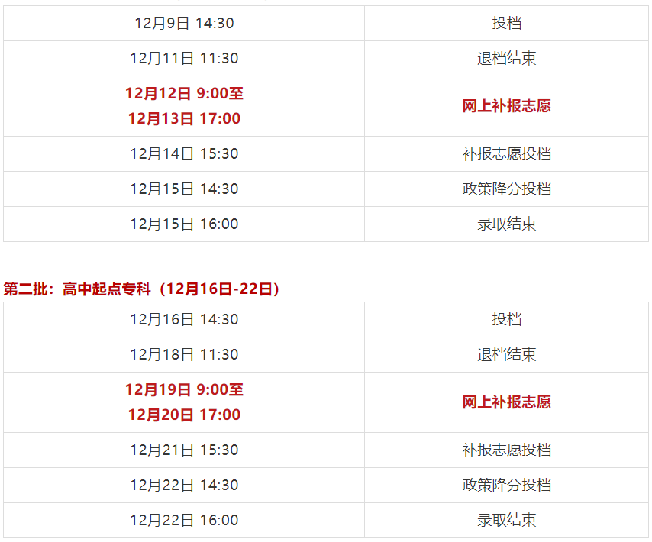652x542 pixels.
Task: Click 录取结束 beside 12月22日 16:00
Action: [x=506, y=520]
